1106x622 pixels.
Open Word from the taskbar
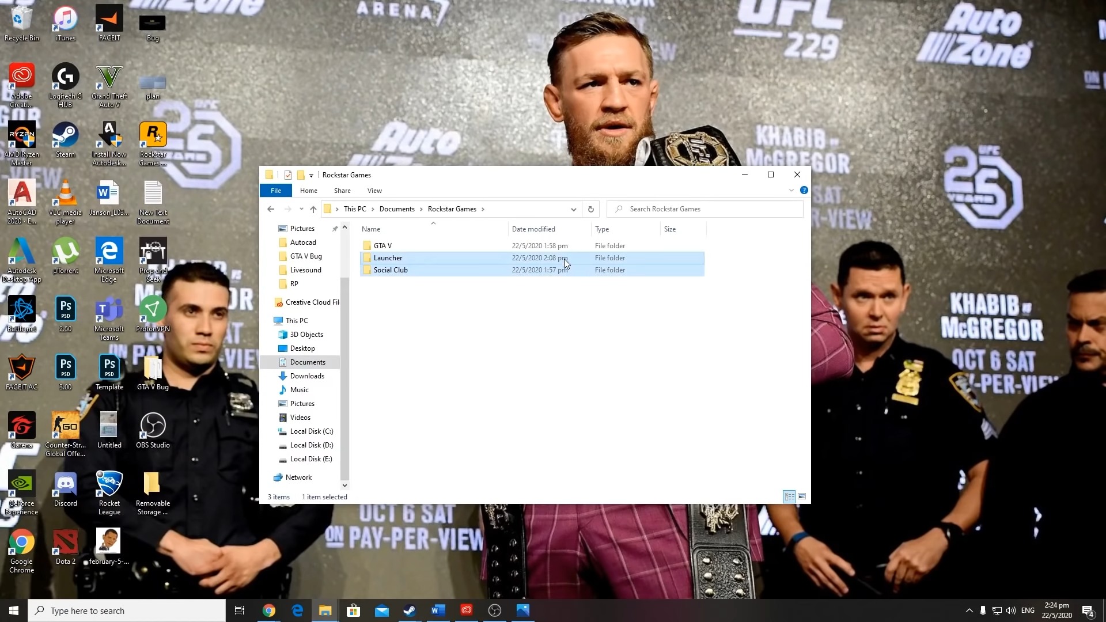coord(438,610)
